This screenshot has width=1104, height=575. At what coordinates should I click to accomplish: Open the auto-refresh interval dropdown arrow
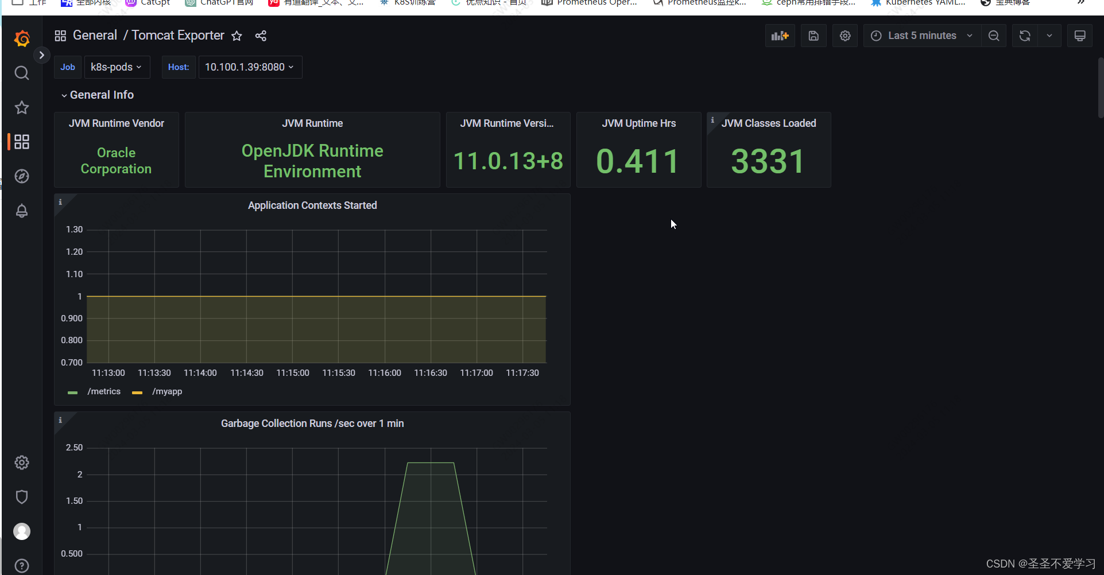pos(1049,36)
